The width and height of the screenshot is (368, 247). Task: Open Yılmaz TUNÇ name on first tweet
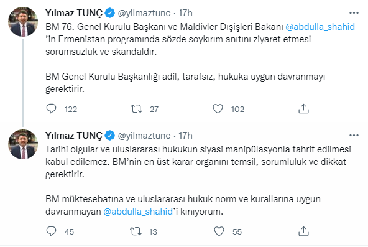(74, 13)
